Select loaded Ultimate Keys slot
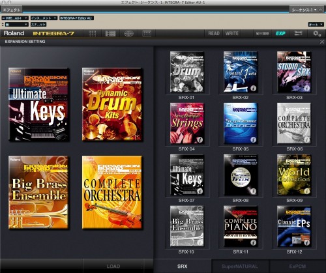The width and height of the screenshot is (326, 273). tap(39, 104)
